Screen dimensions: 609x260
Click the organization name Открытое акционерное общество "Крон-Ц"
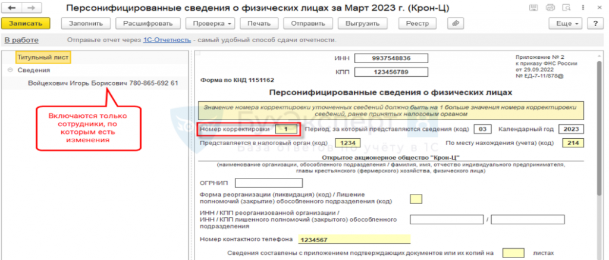point(391,157)
